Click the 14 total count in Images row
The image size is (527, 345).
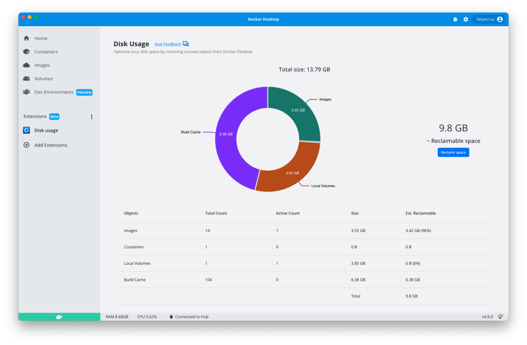(207, 231)
